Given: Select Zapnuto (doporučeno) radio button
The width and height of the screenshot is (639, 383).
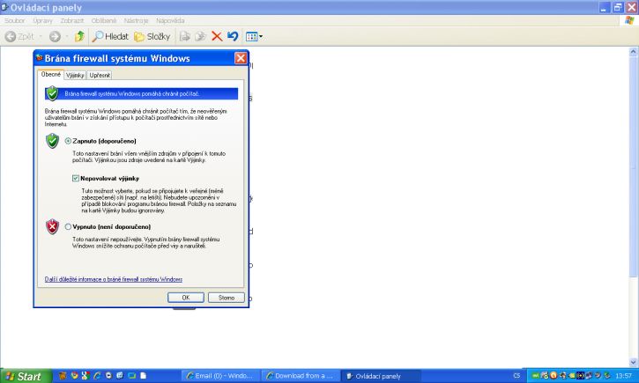Looking at the screenshot, I should [x=68, y=141].
